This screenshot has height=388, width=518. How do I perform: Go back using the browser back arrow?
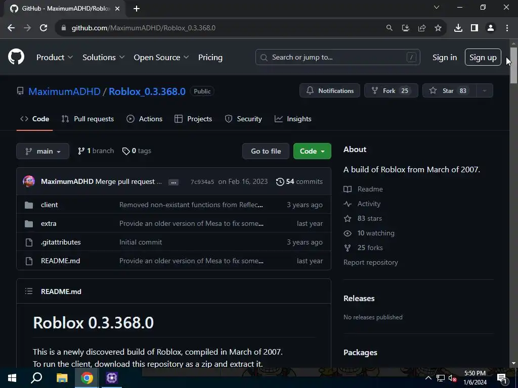[x=11, y=28]
